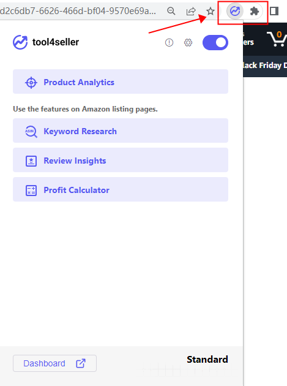Click the Black Friday deals link
The image size is (287, 386).
[x=264, y=66]
